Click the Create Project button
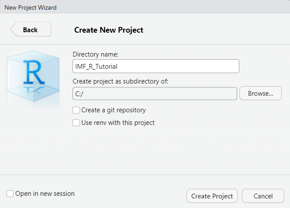This screenshot has height=208, width=290. point(212,196)
